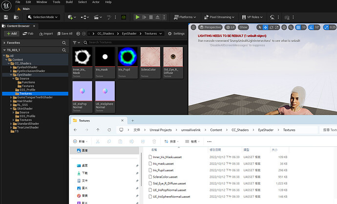Open the Explorer Sort menu
The height and width of the screenshot is (204, 337).
(171, 142)
